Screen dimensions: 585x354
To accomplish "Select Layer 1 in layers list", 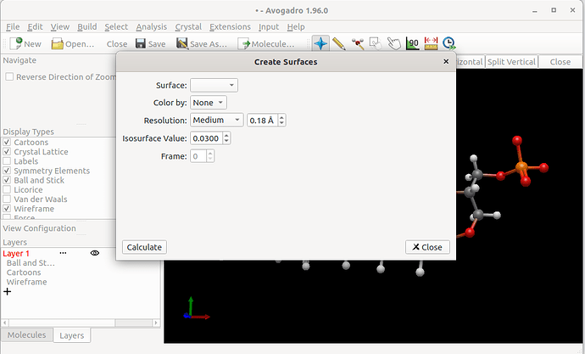I will [16, 254].
